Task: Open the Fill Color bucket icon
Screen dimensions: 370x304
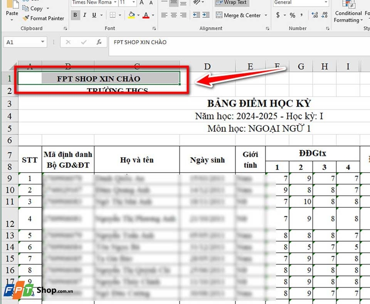Action: (132, 15)
